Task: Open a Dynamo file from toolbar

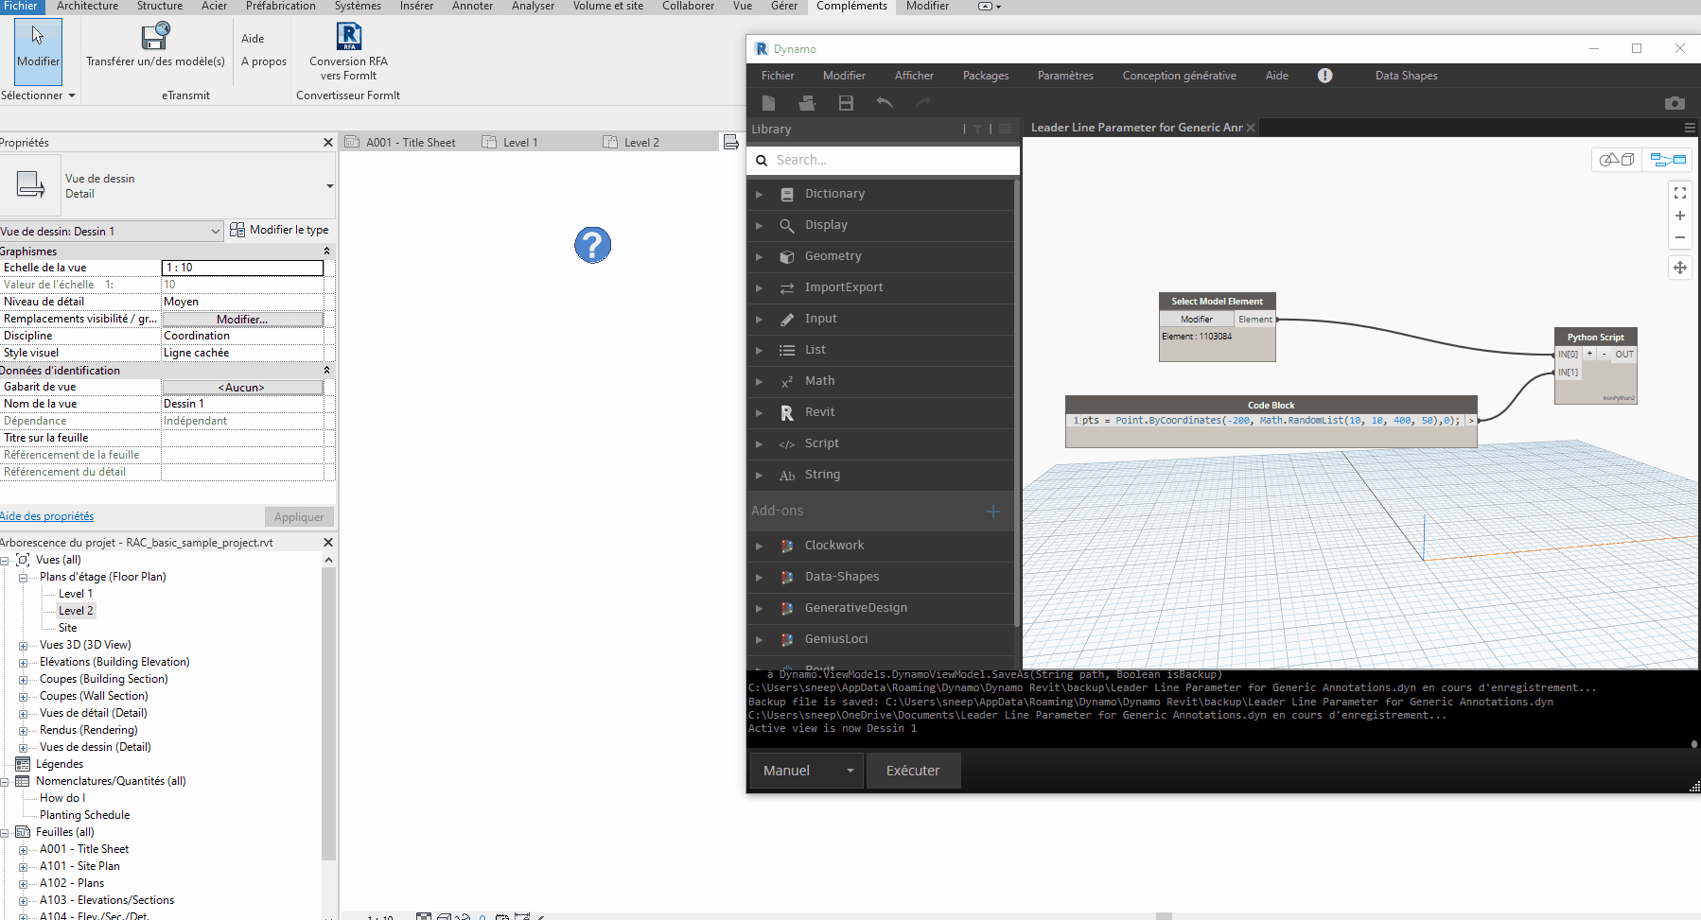Action: point(807,103)
